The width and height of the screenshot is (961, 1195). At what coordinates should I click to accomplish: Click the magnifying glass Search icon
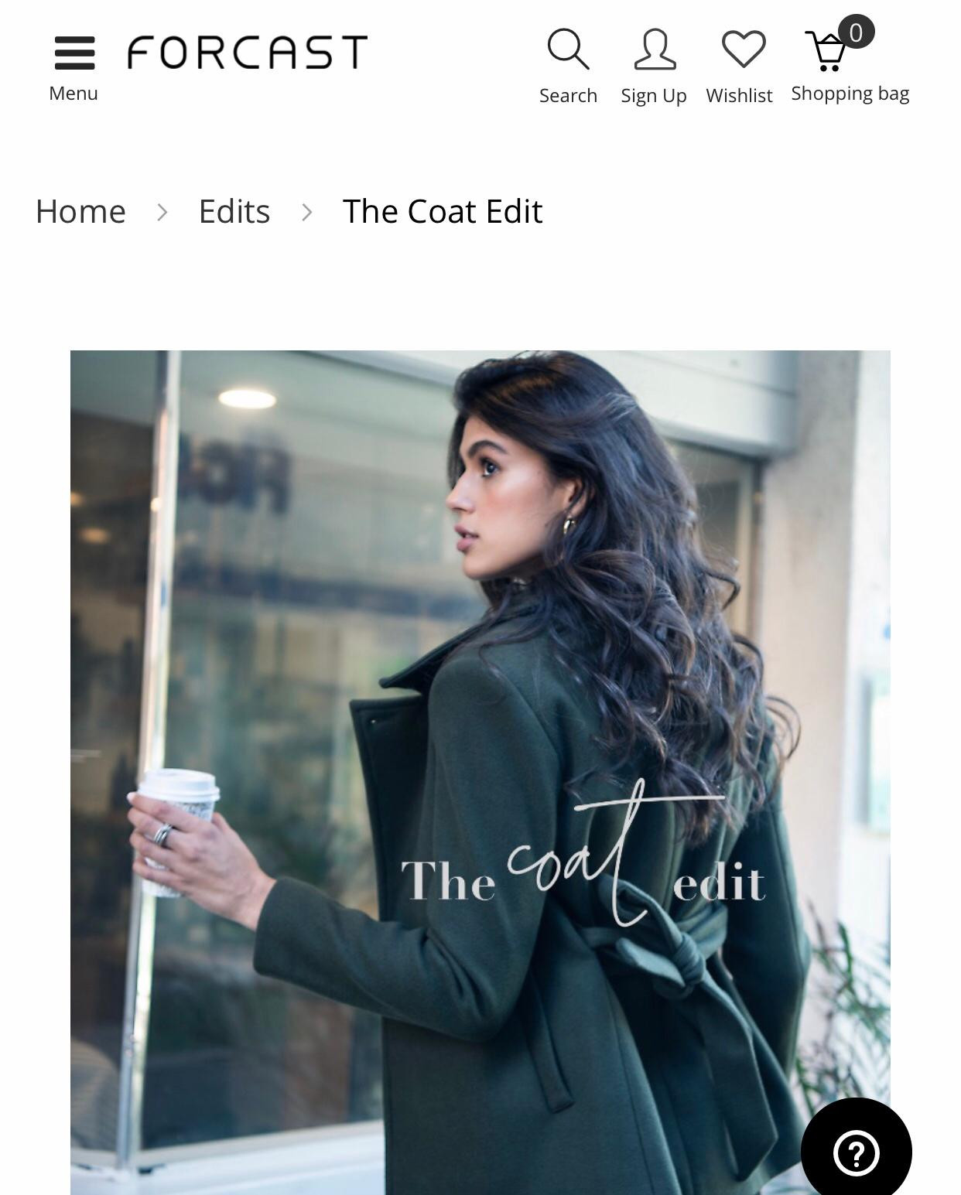568,50
